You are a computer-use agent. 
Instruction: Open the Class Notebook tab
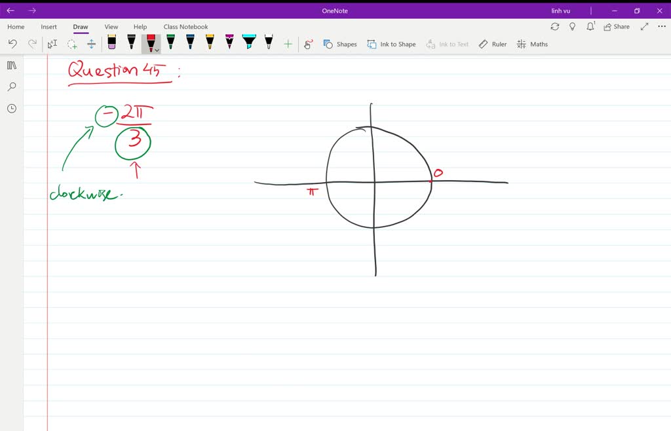185,26
